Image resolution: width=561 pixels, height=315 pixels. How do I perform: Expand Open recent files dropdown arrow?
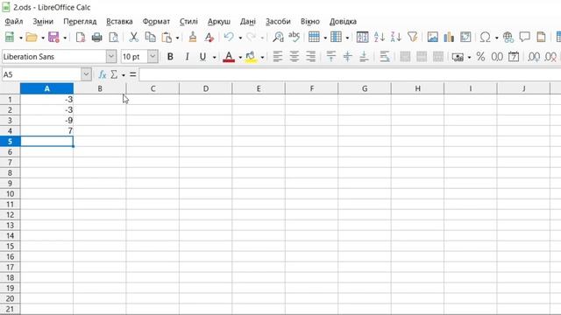43,37
